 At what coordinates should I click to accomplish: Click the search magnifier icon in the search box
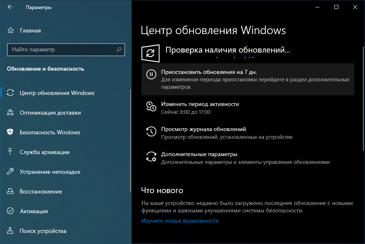tap(119, 50)
